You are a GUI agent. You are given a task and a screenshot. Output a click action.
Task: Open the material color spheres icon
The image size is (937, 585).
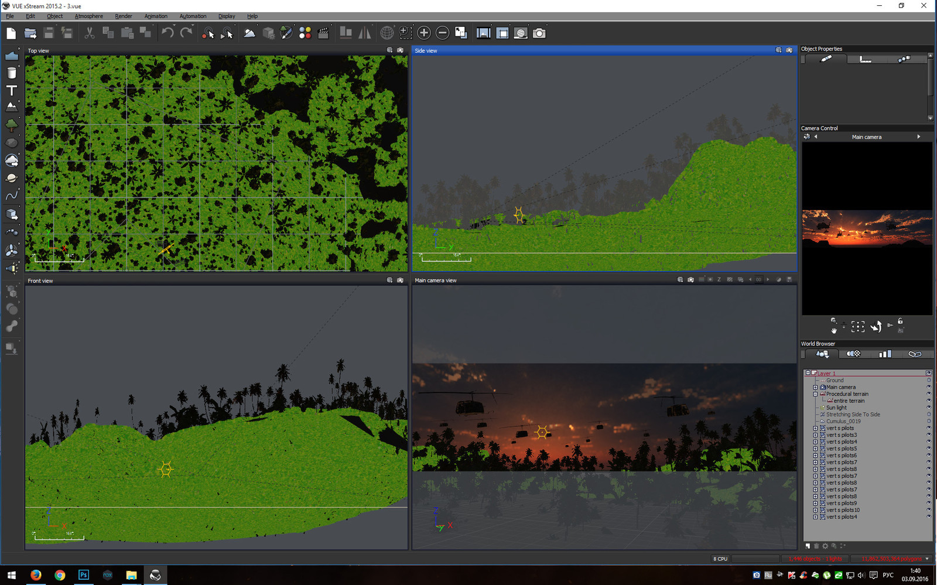click(x=305, y=33)
